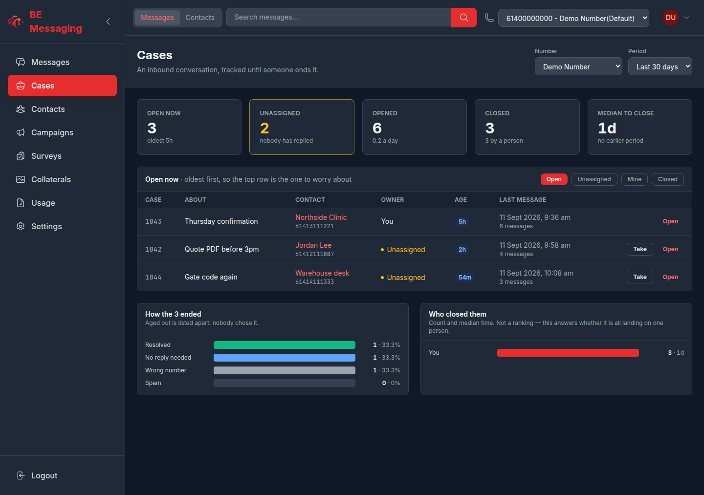Click the Search messages input field

click(x=339, y=18)
